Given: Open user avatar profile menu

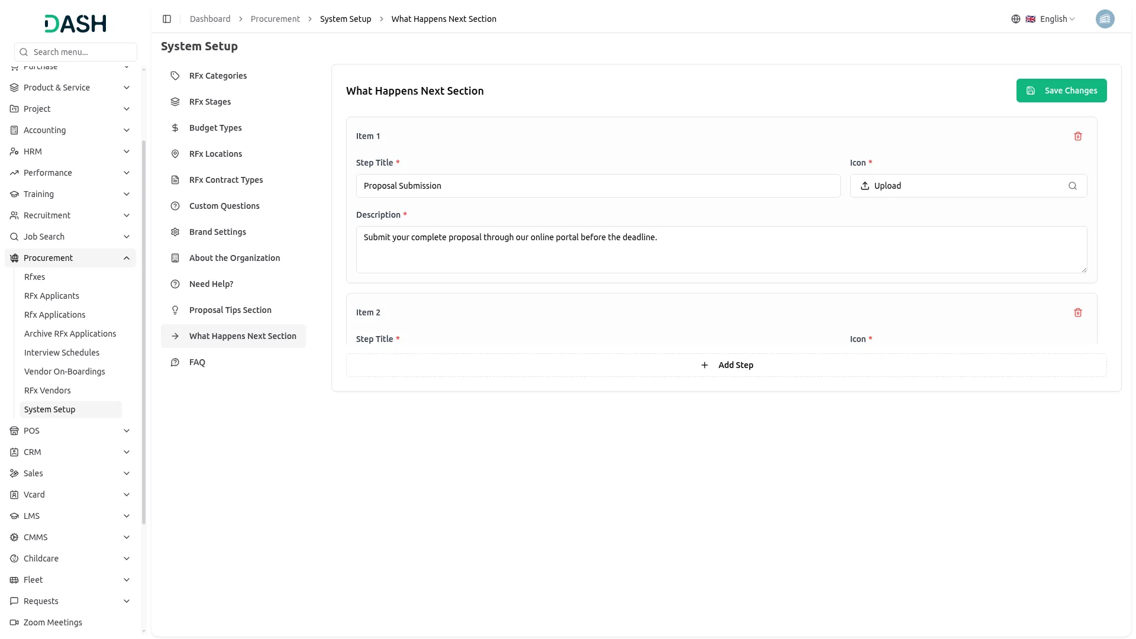Looking at the screenshot, I should click(x=1105, y=19).
